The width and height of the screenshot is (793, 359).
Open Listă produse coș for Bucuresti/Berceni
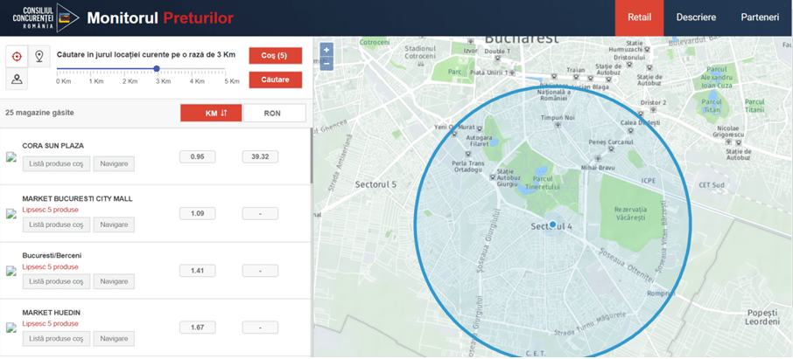pyautogui.click(x=56, y=281)
